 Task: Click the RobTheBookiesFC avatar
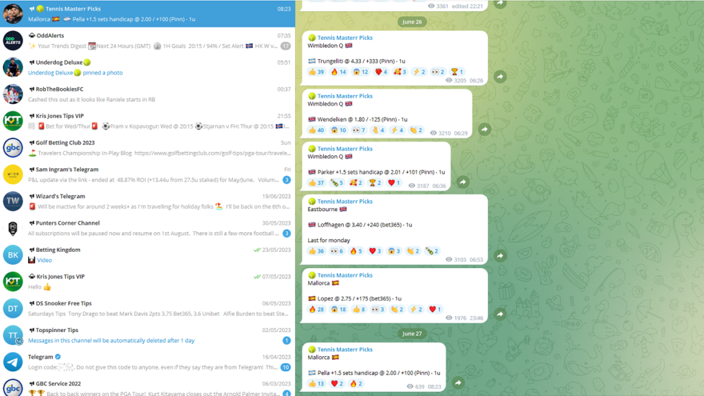point(12,94)
